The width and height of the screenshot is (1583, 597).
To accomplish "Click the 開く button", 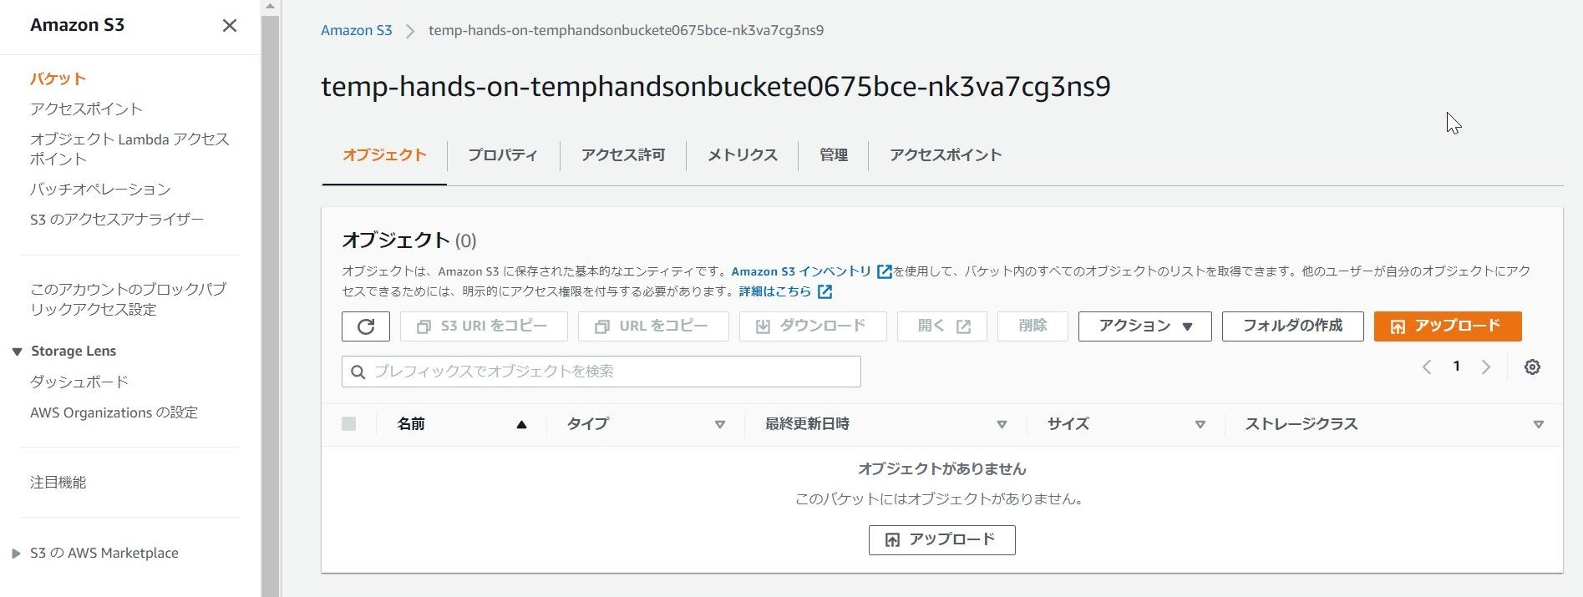I will 942,326.
